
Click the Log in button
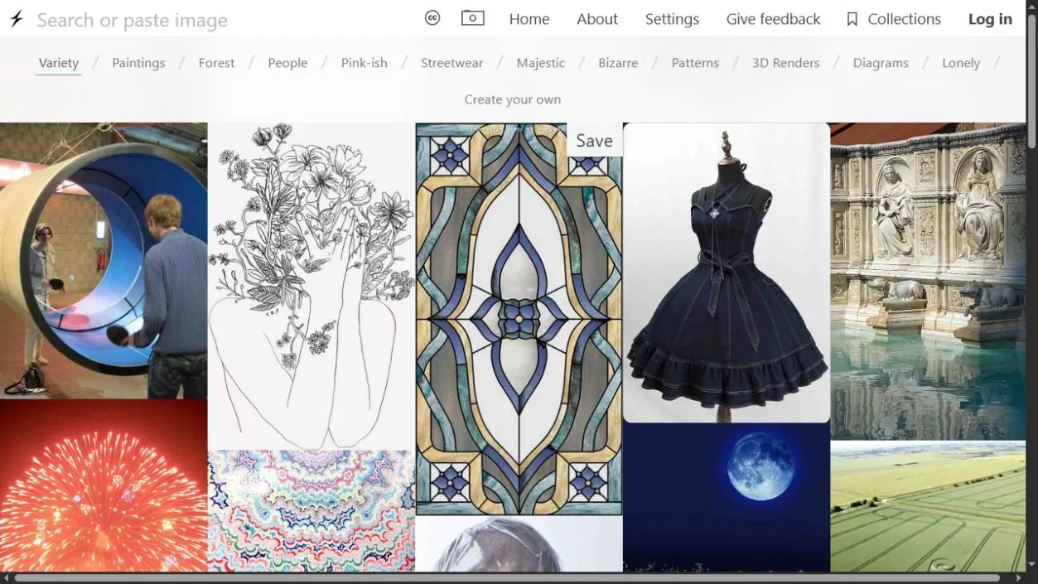990,19
